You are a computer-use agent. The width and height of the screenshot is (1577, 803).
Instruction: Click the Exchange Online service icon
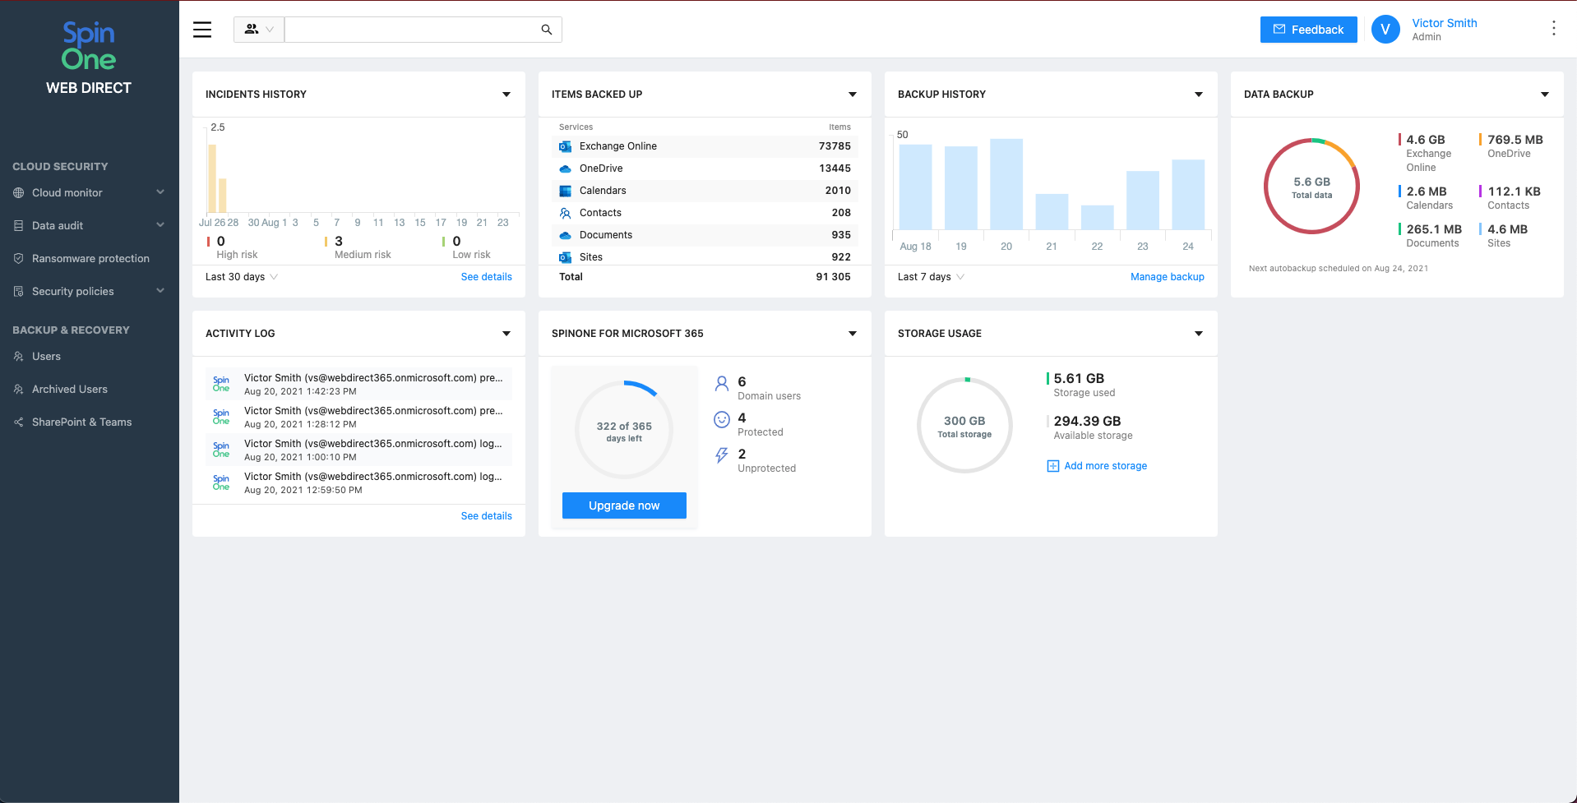pos(565,146)
